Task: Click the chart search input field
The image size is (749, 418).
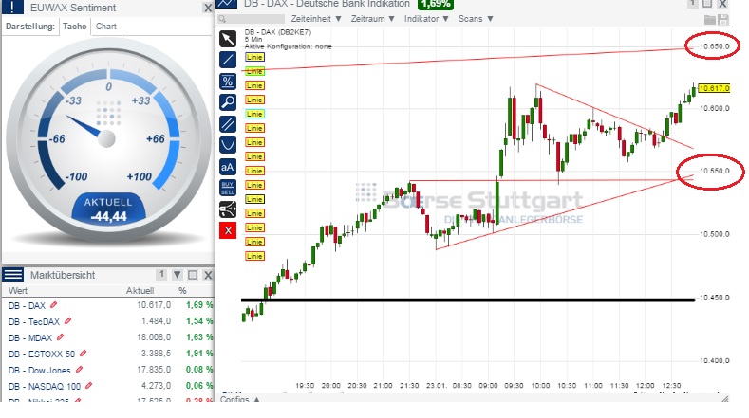Action: (x=252, y=19)
